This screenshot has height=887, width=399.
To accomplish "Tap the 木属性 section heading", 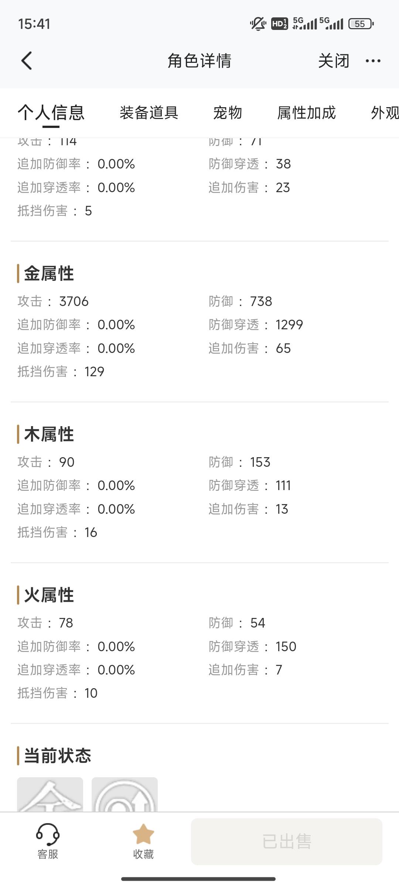I will pos(49,434).
